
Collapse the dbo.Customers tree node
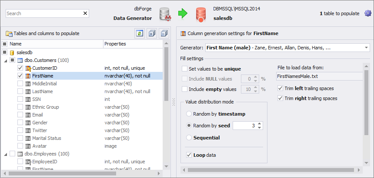(5, 61)
